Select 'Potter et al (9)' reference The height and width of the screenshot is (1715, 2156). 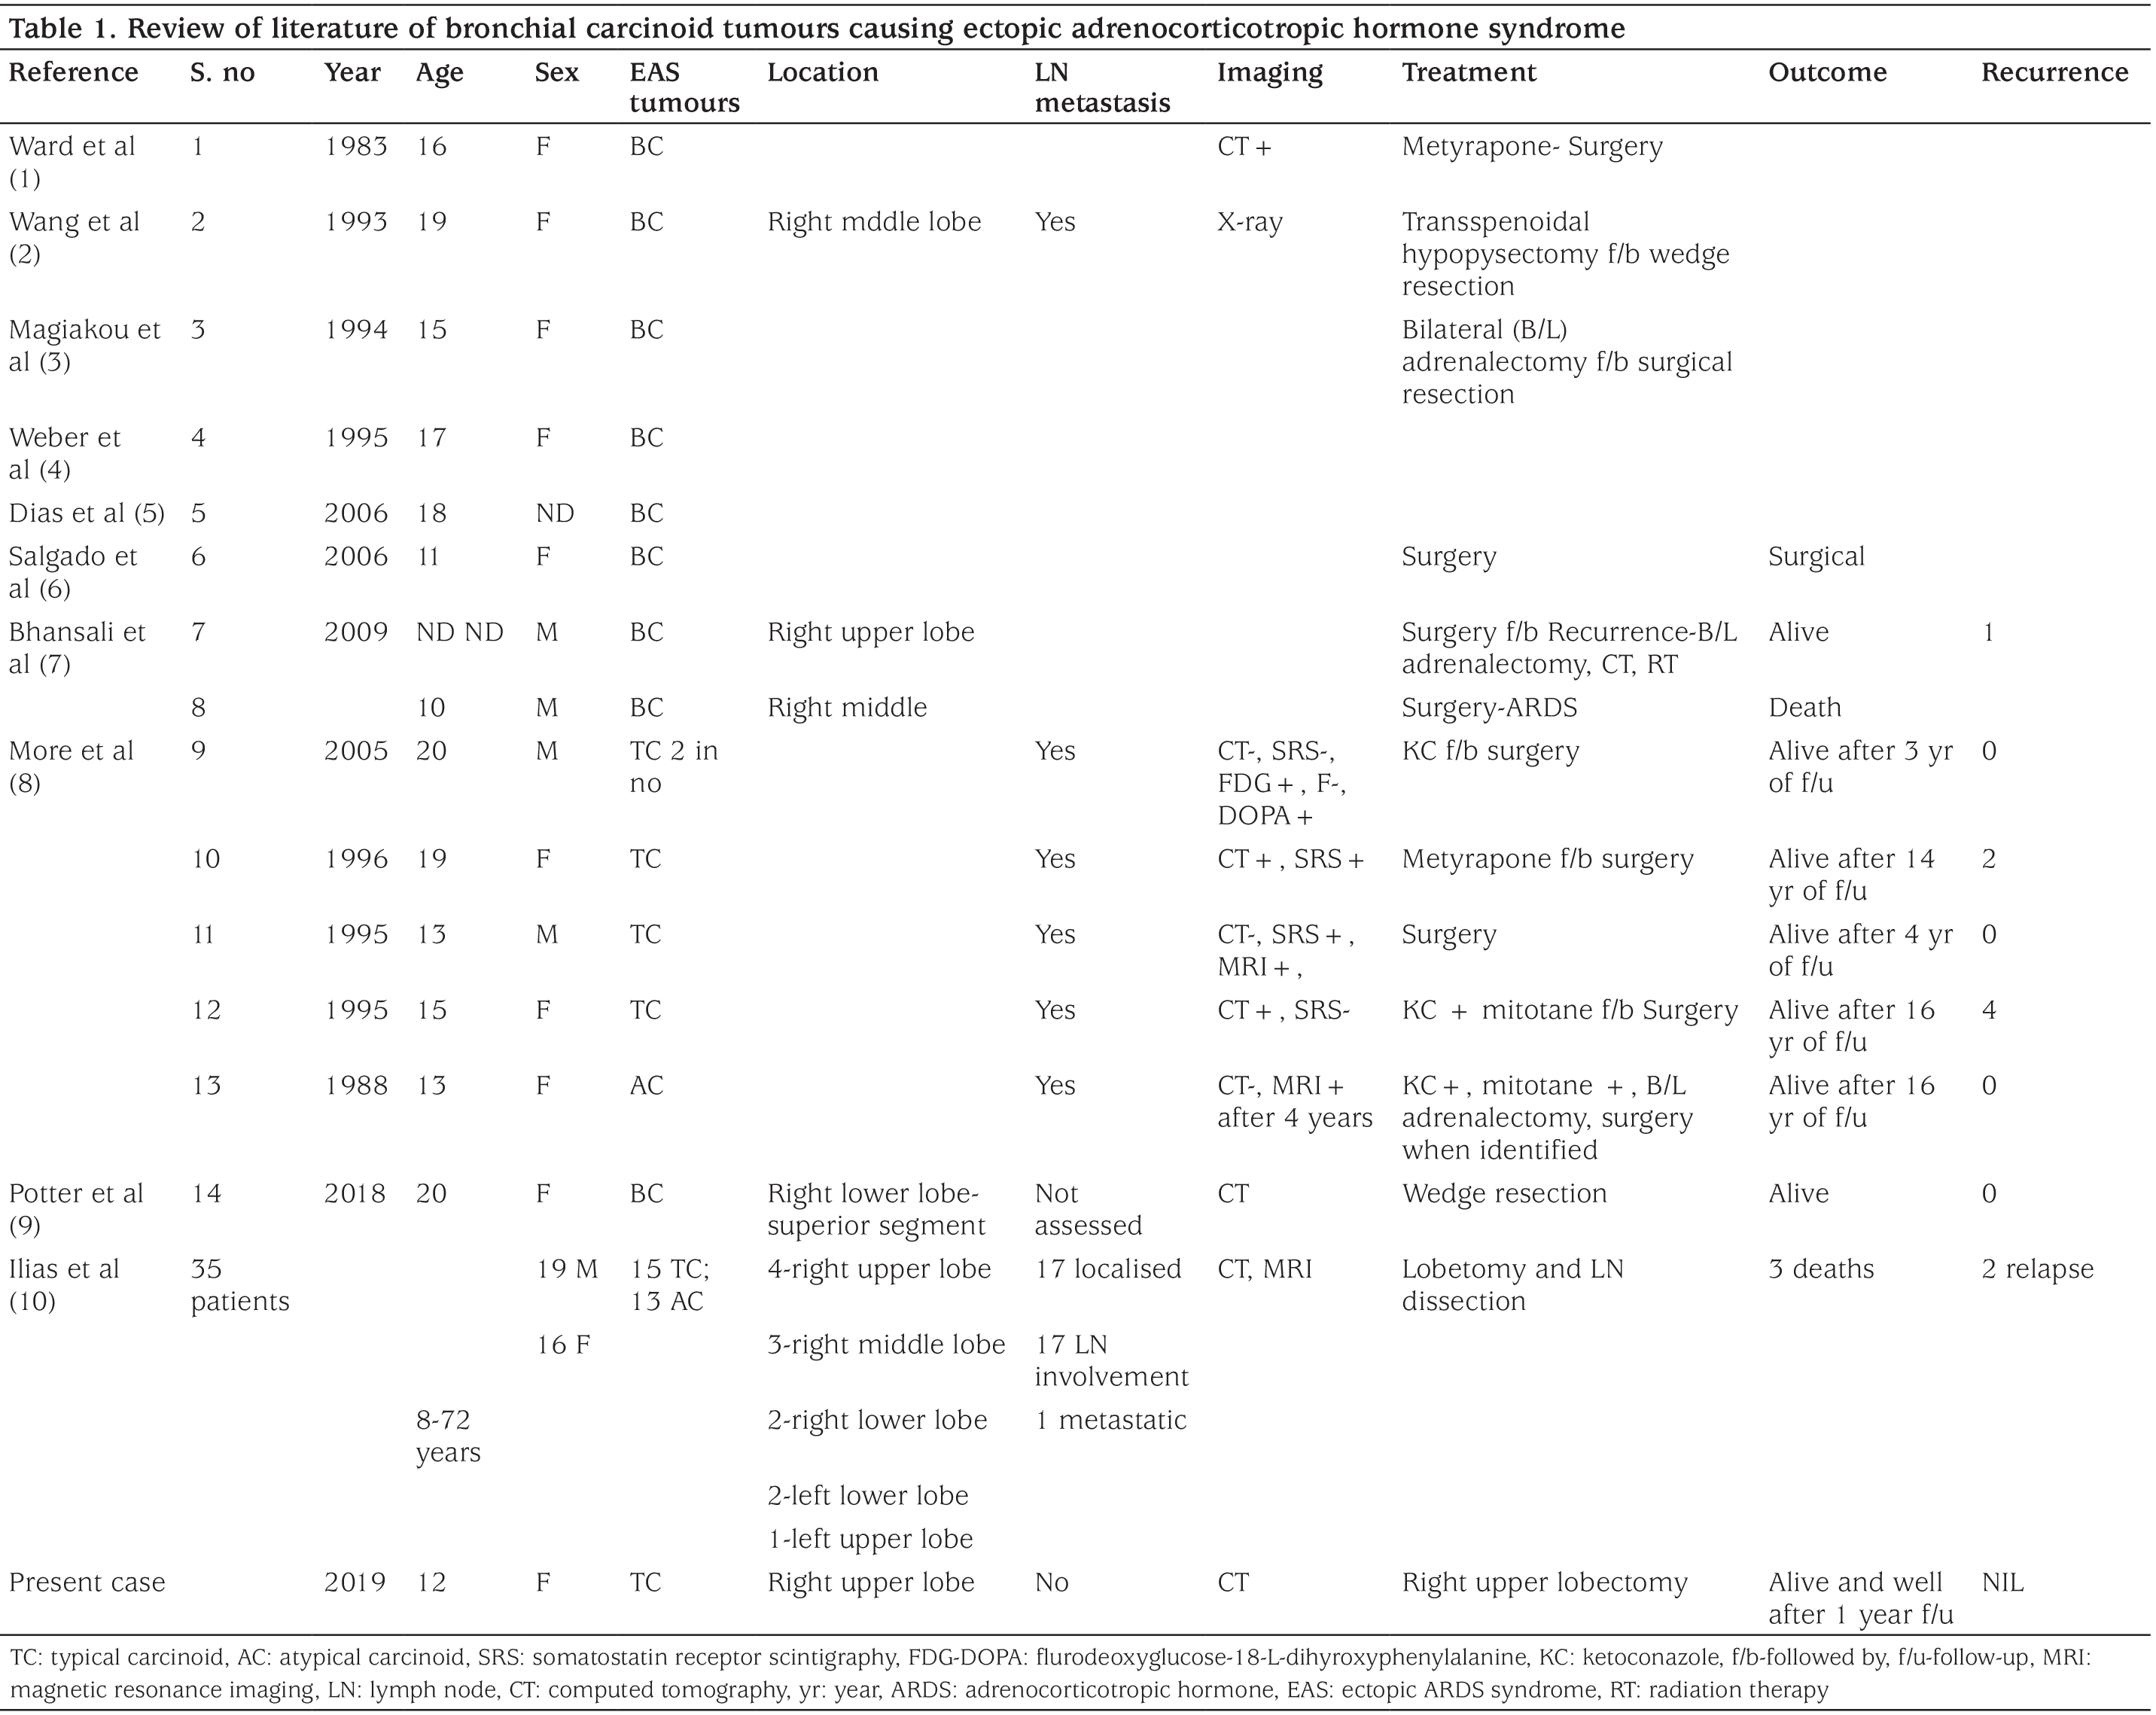tap(76, 1211)
